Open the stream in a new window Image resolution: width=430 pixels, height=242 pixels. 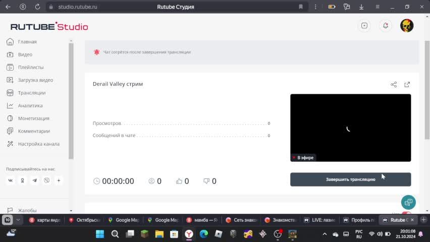pos(407,84)
